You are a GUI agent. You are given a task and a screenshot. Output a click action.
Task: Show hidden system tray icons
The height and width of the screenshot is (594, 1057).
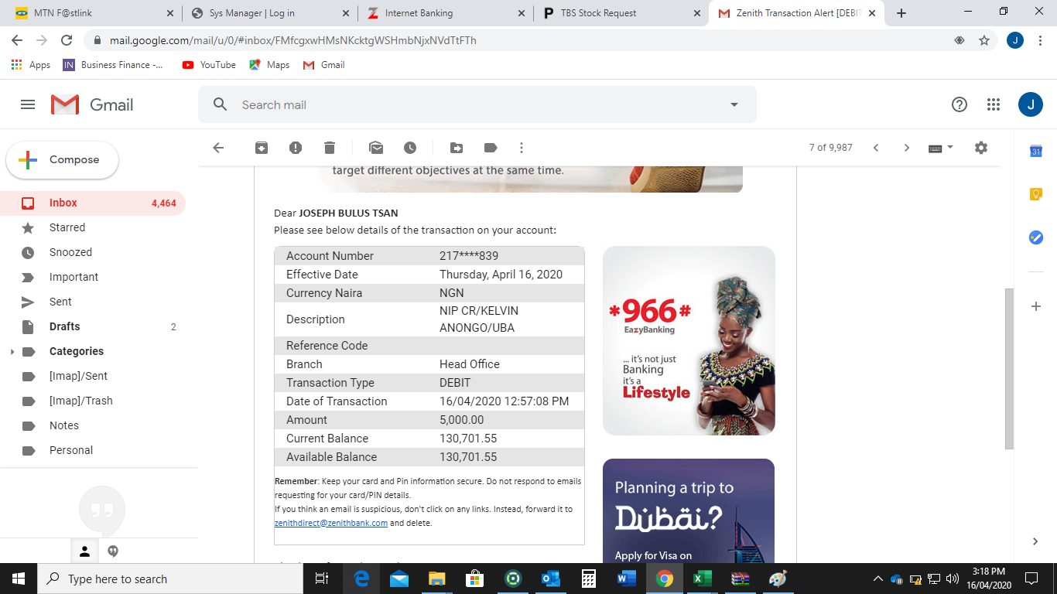coord(877,579)
